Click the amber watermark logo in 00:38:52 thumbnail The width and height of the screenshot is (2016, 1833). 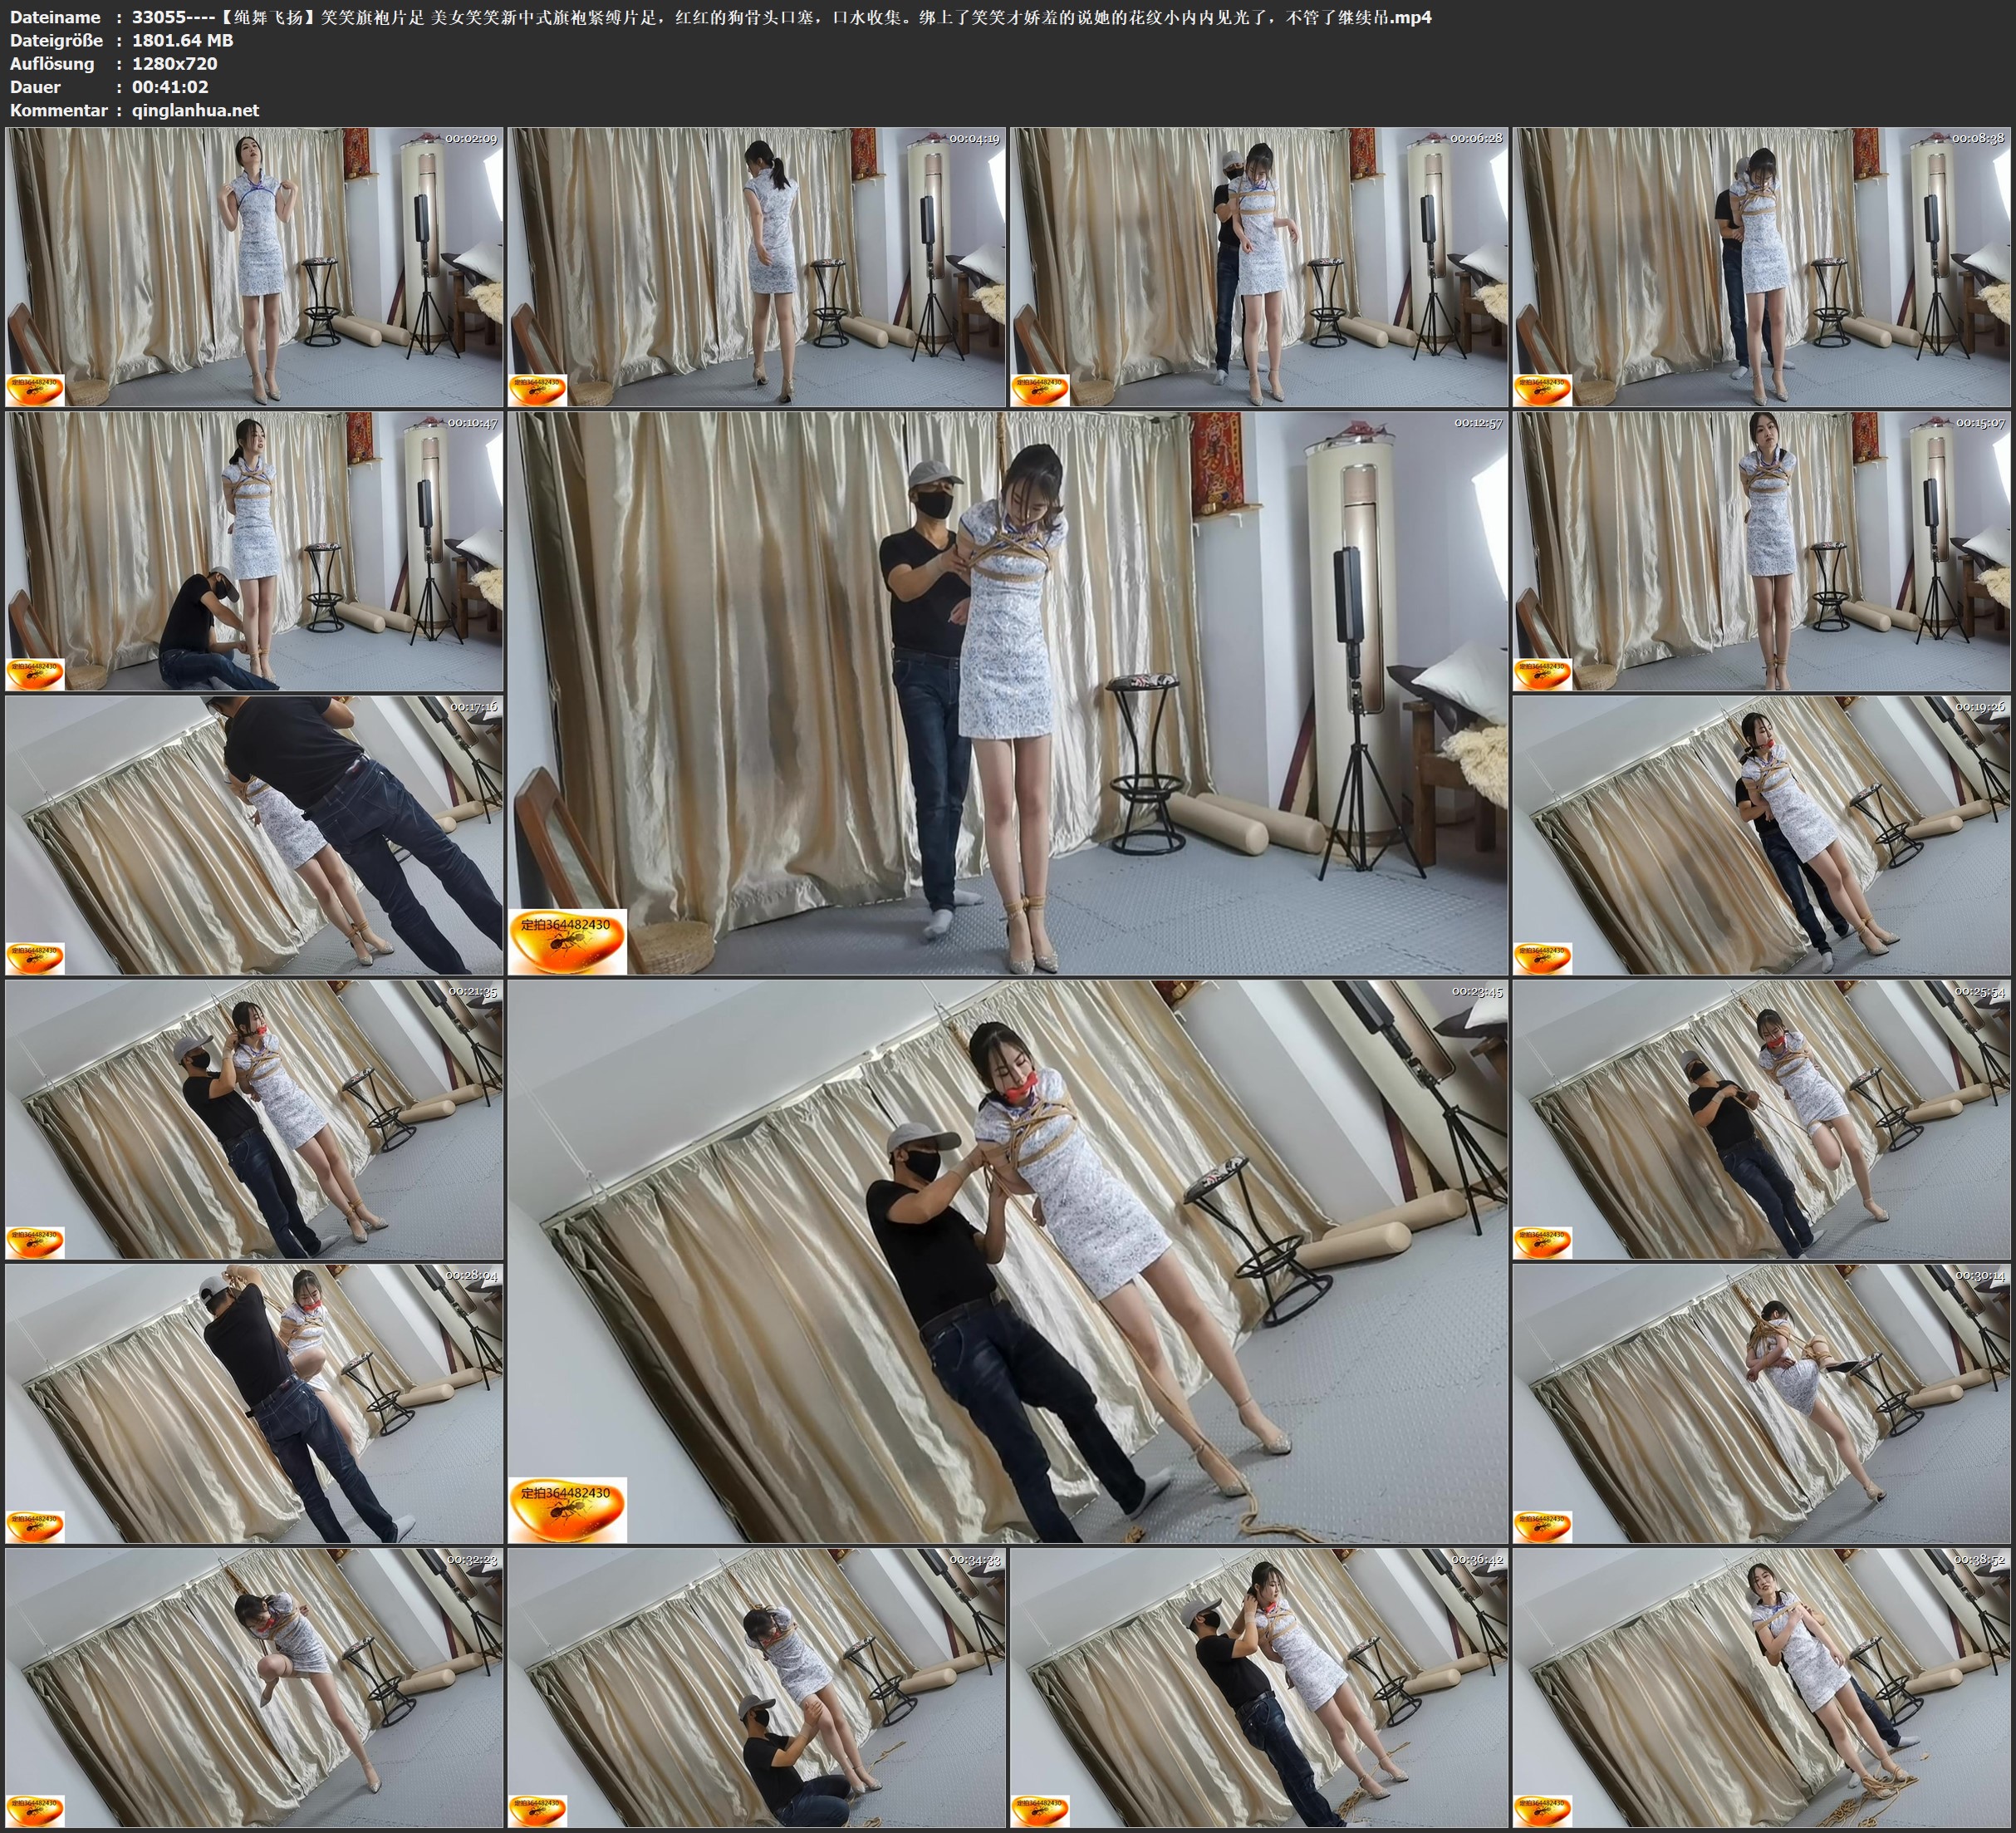[1542, 1810]
